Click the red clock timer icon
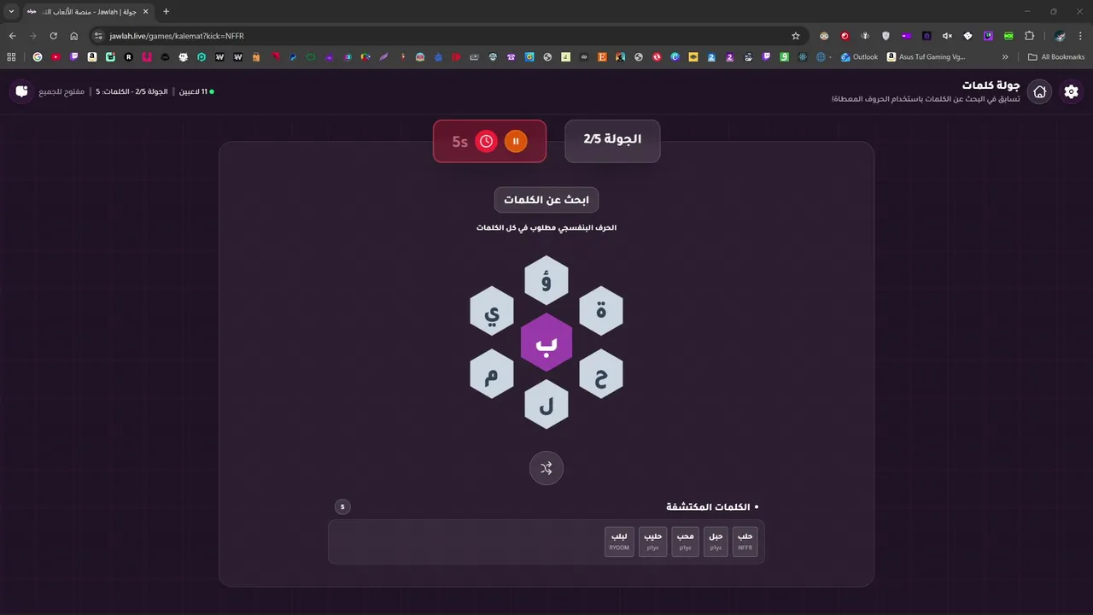 [487, 141]
